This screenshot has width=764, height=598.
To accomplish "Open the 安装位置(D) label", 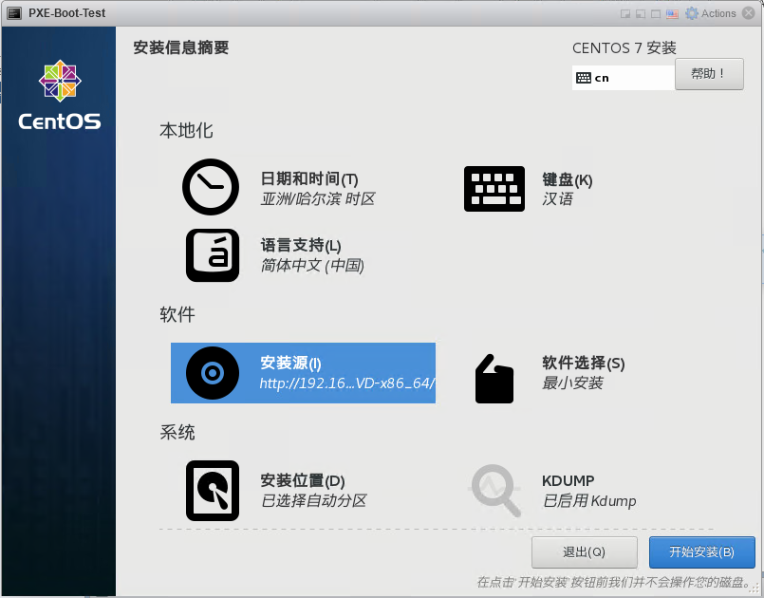I will tap(303, 480).
